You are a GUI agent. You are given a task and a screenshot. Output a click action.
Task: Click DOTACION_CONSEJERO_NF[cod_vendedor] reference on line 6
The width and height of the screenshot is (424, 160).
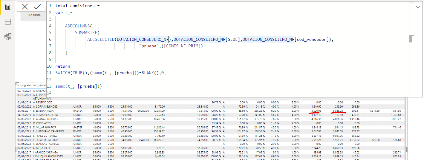[286, 39]
